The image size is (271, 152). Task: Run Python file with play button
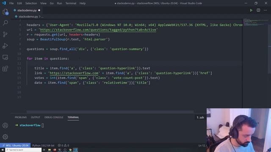point(251,10)
